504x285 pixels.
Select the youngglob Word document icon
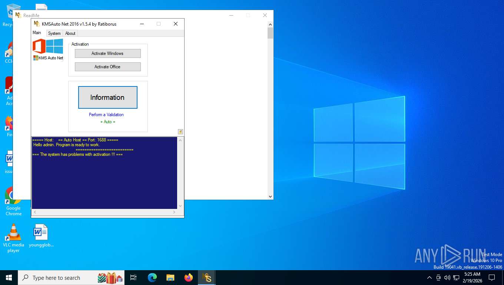click(41, 236)
